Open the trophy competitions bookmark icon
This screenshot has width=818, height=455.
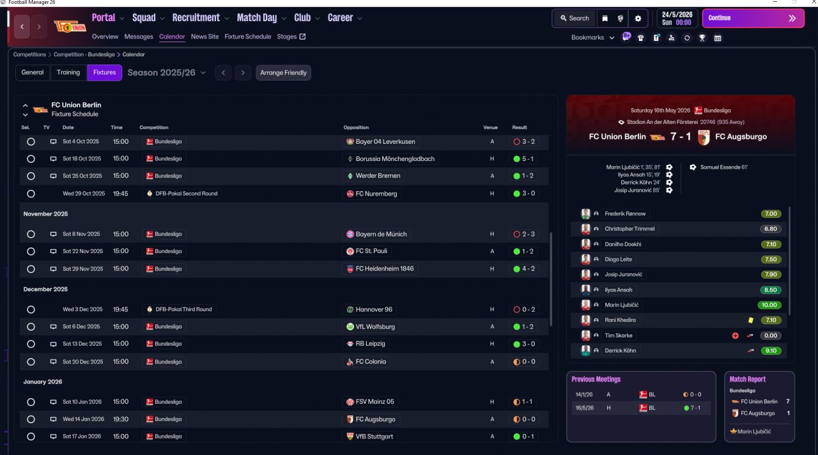702,38
